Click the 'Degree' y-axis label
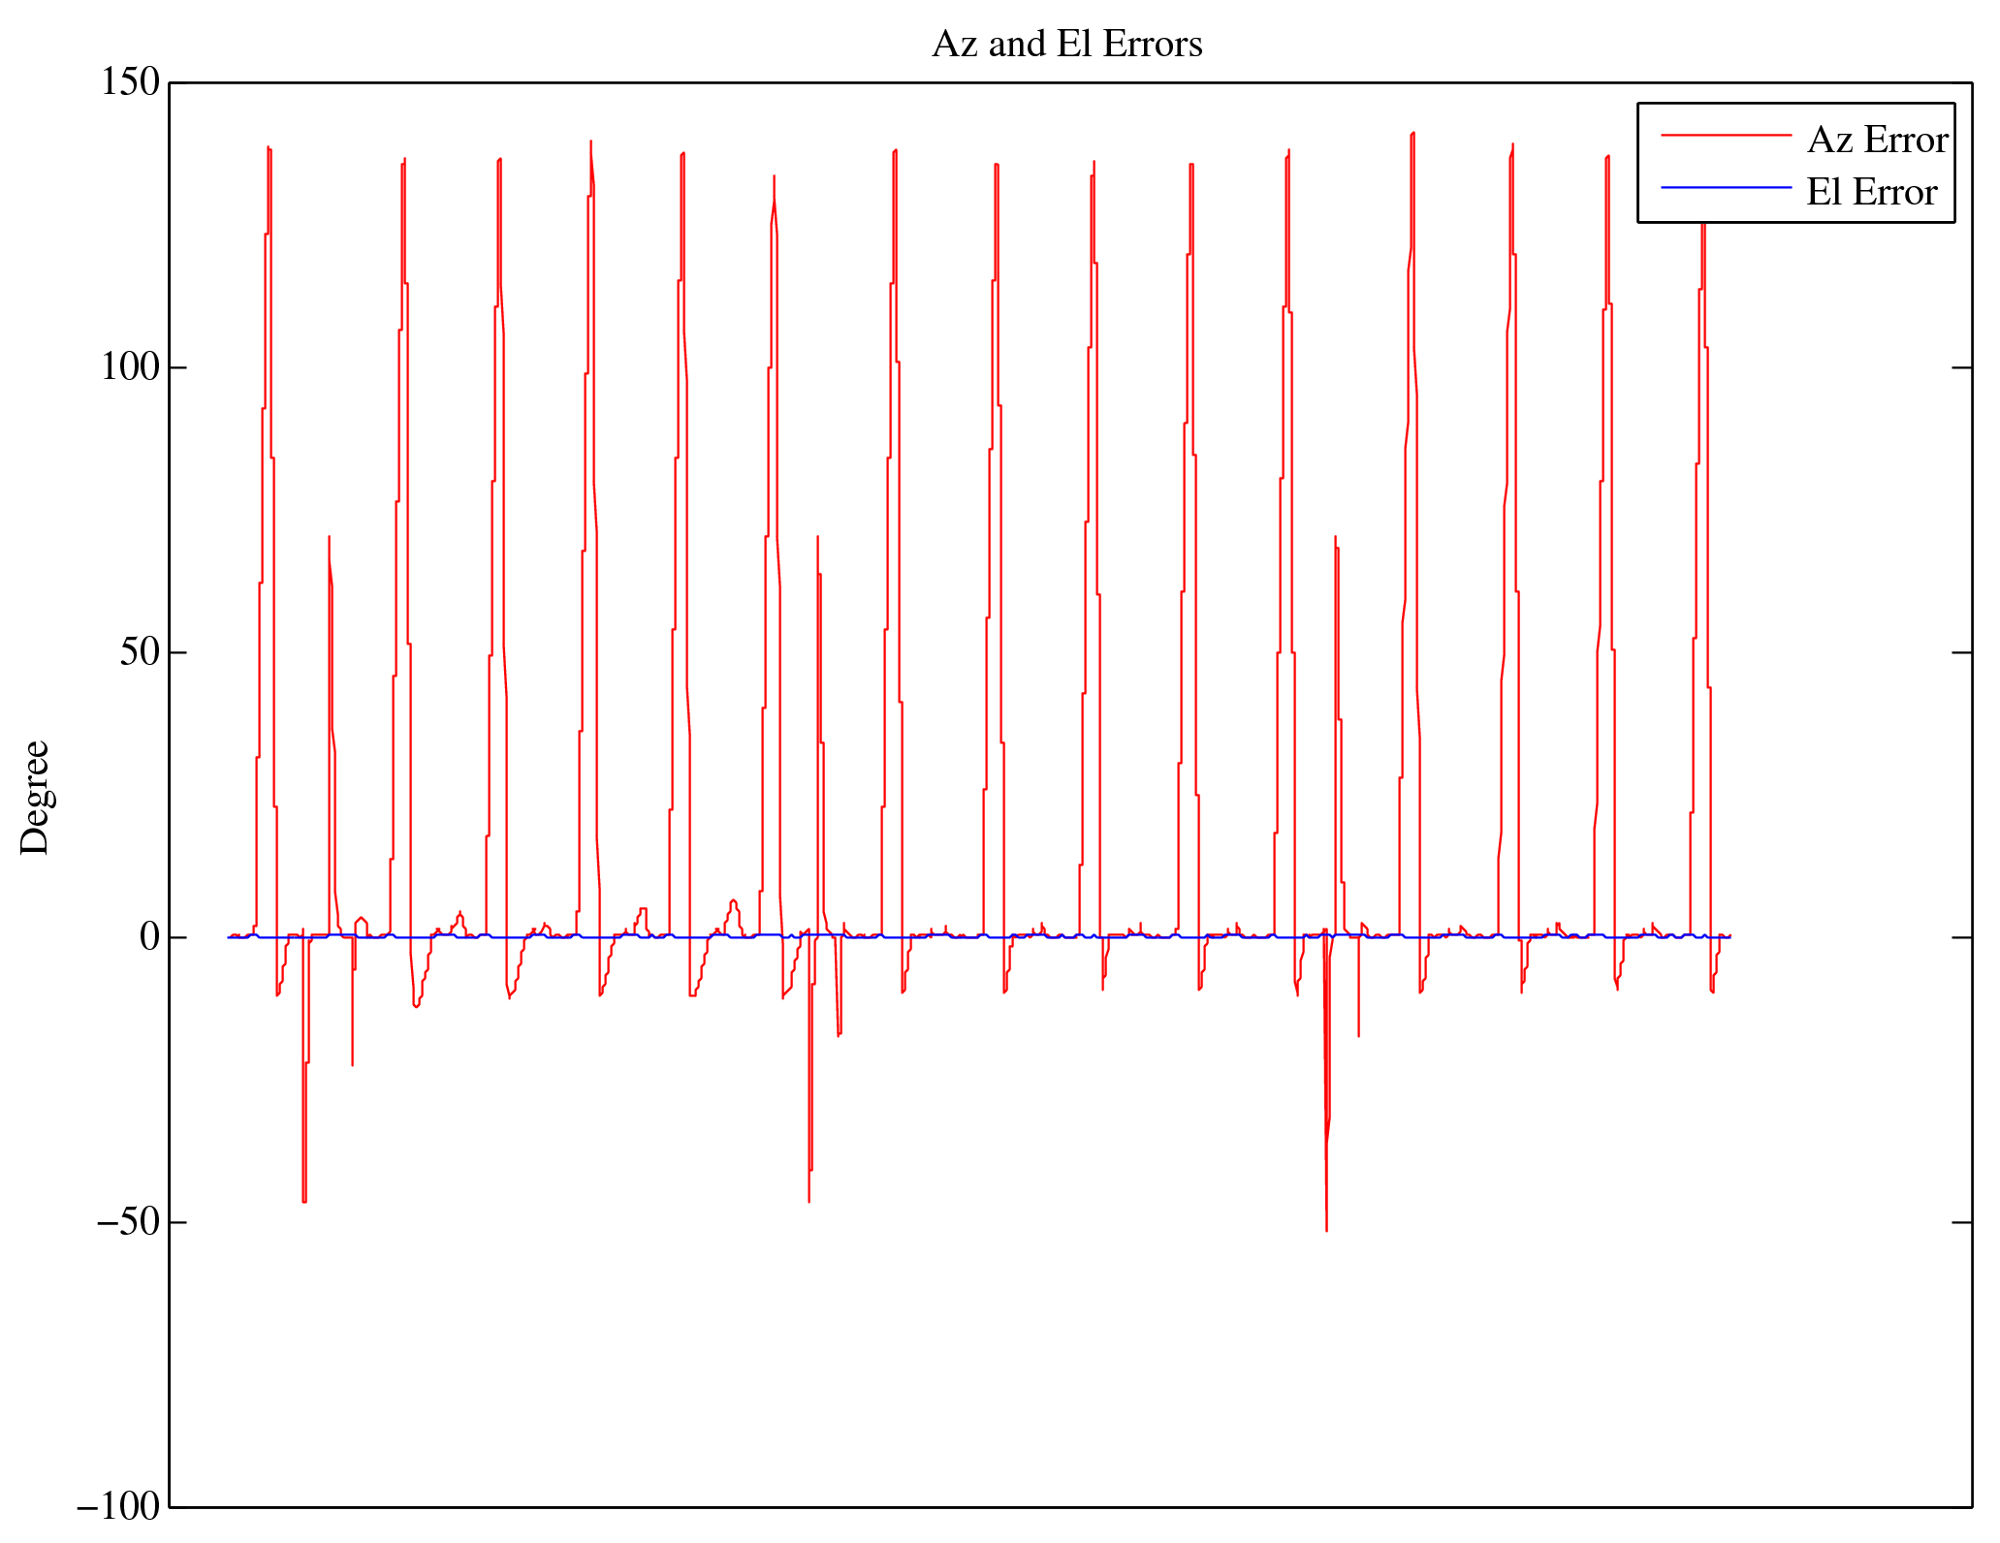The image size is (2000, 1543). coord(35,797)
